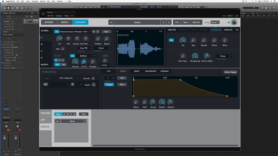This screenshot has width=278, height=156.
Task: Toggle the granular On button
Action: pyautogui.click(x=171, y=40)
